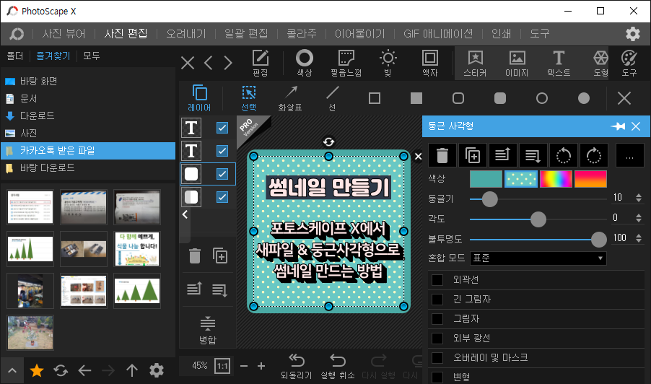Select the 카카오톡 받은 파일 folder
651x384 pixels.
coord(88,150)
